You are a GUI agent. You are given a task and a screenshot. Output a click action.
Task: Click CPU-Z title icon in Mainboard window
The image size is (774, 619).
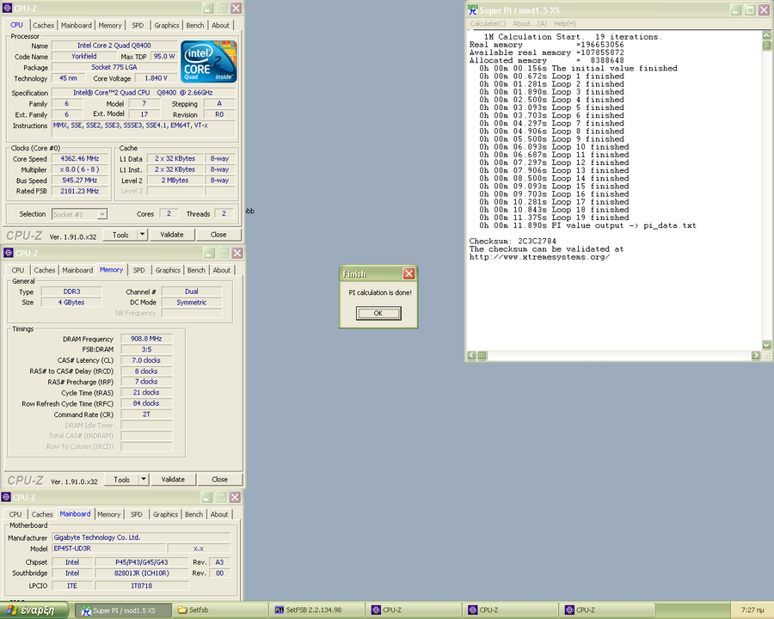tap(6, 497)
